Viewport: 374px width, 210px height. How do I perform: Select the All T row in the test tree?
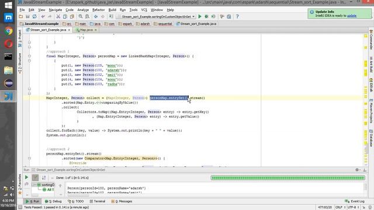click(48, 190)
